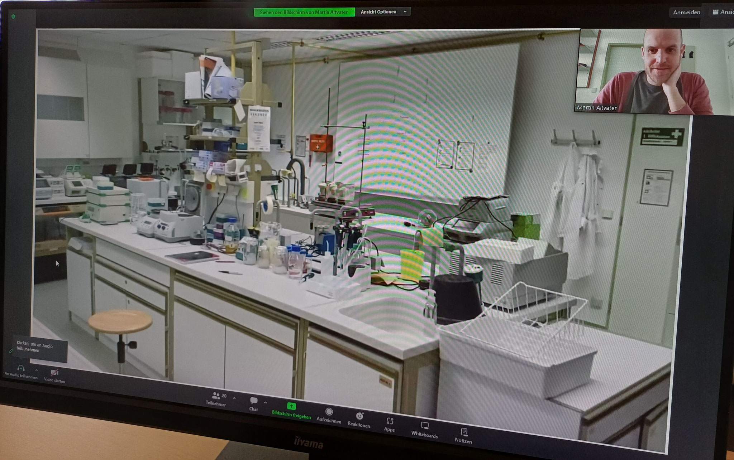Expand the chevron next to Teilnehmer

[234, 398]
